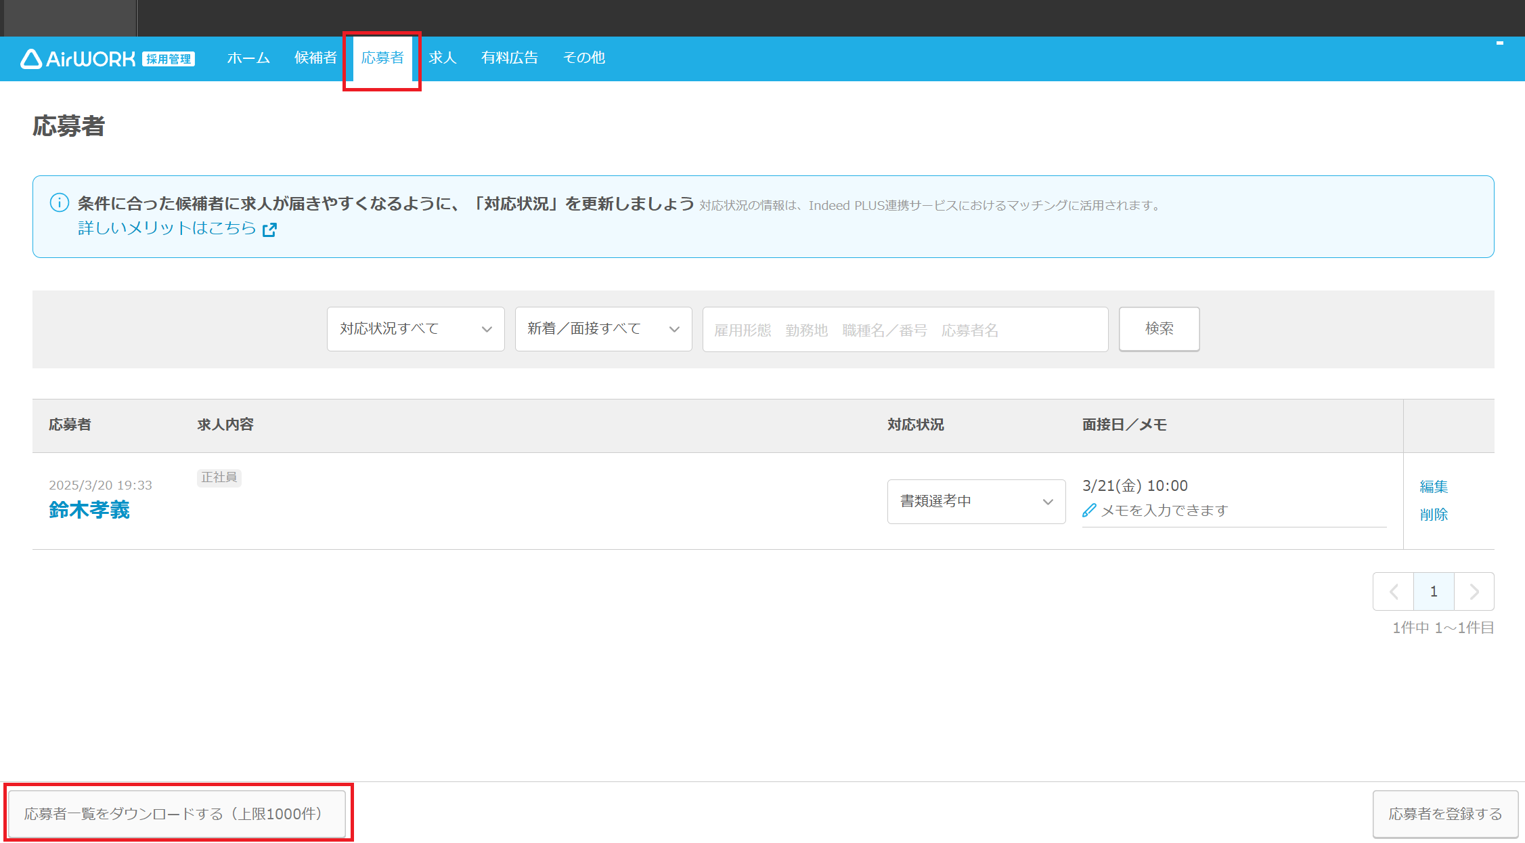
Task: Click the applicant search text field
Action: 905,330
